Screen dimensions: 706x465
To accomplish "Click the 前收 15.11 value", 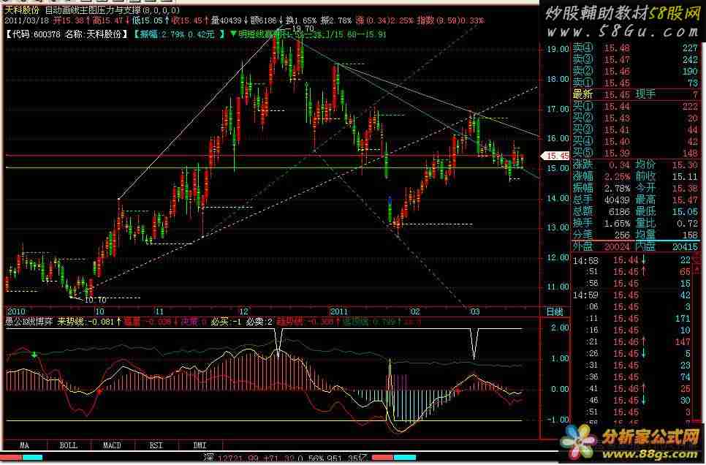I will click(x=685, y=177).
